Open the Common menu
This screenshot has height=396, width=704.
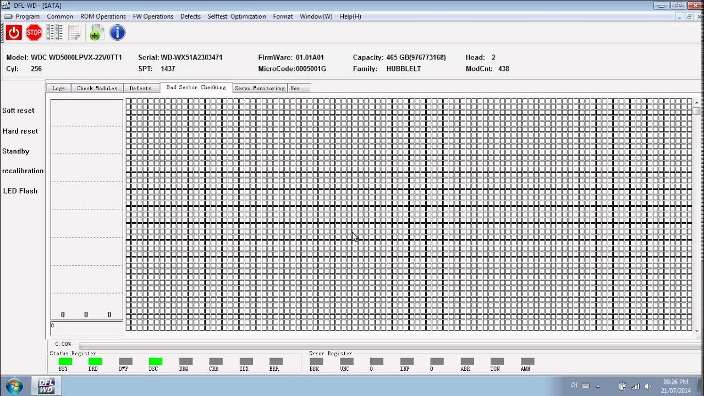[x=60, y=16]
